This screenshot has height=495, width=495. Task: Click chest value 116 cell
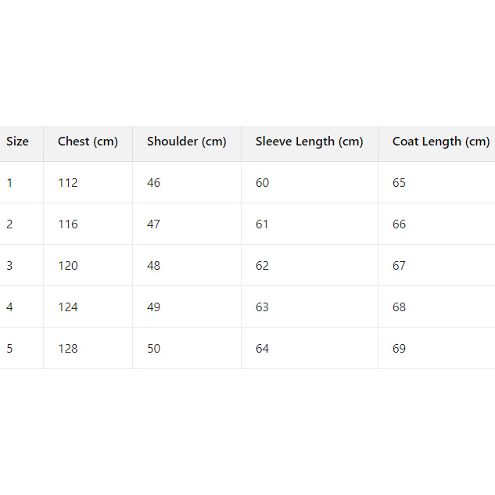68,224
